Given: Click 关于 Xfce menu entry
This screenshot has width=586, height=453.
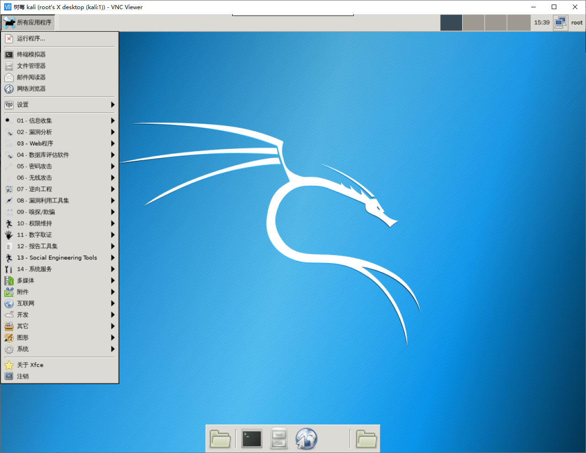Looking at the screenshot, I should click(x=30, y=365).
